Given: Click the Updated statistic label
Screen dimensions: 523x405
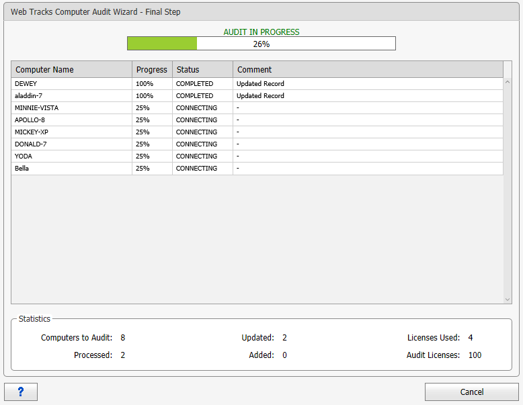Looking at the screenshot, I should [x=257, y=338].
